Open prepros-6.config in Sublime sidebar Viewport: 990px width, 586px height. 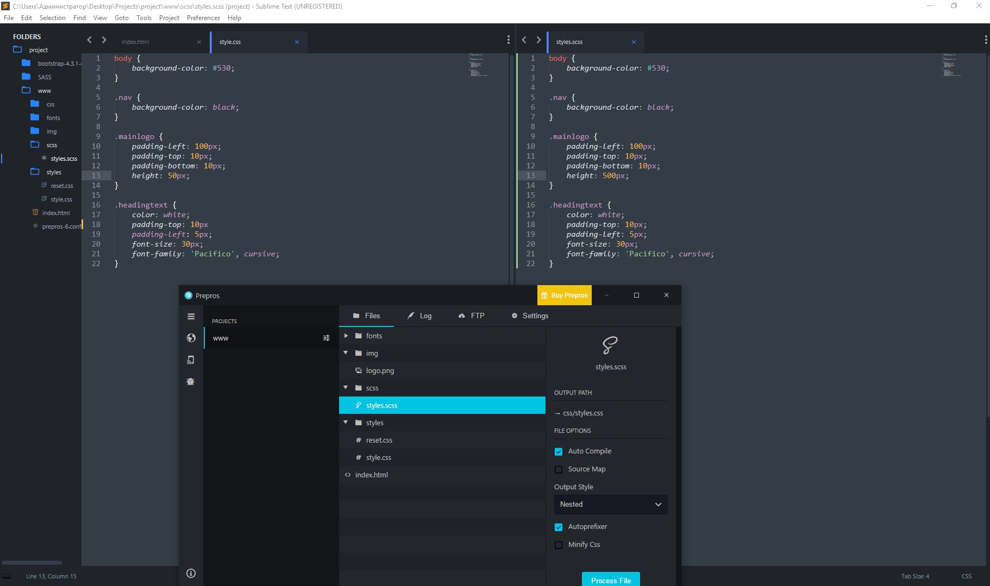tap(61, 226)
